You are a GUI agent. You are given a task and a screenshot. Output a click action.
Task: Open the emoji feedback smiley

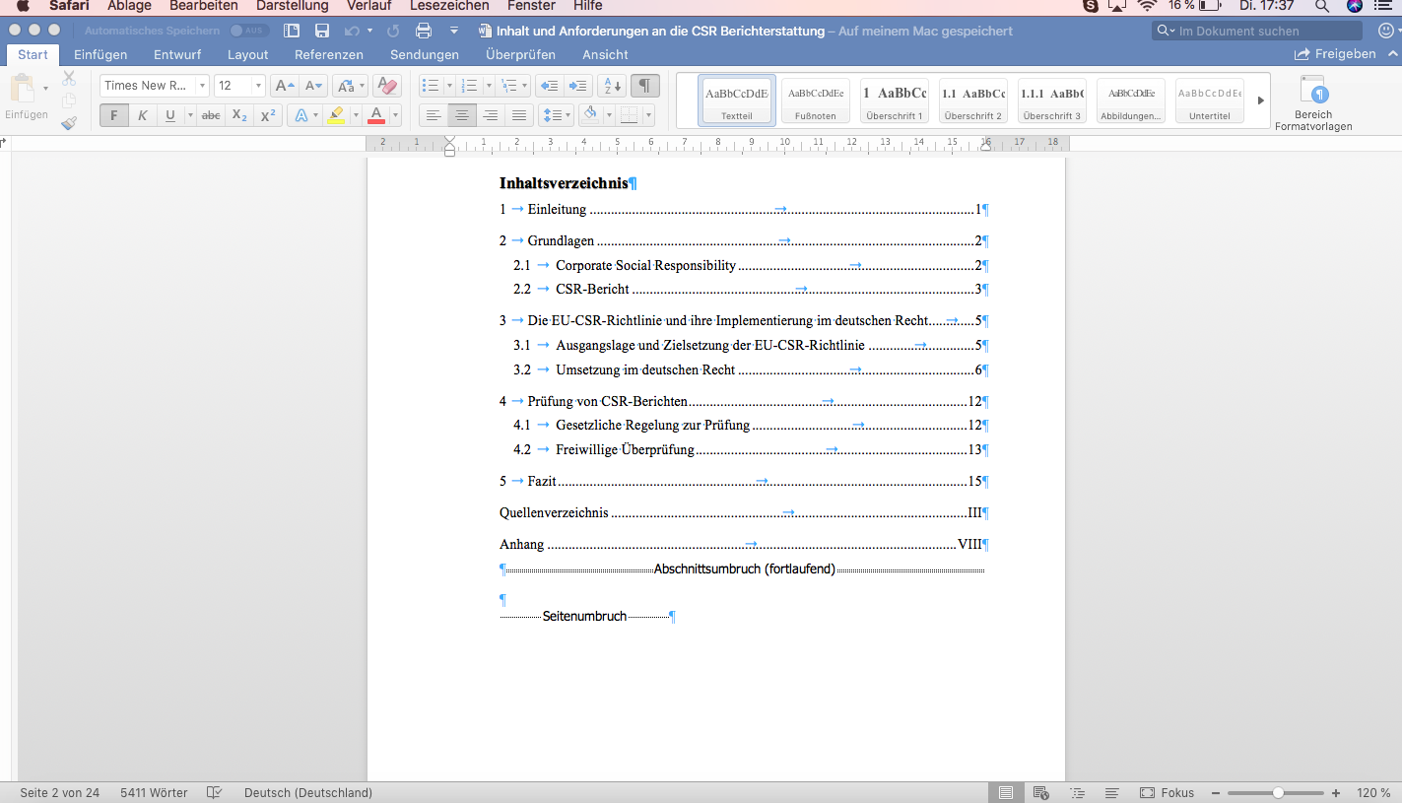tap(1387, 31)
